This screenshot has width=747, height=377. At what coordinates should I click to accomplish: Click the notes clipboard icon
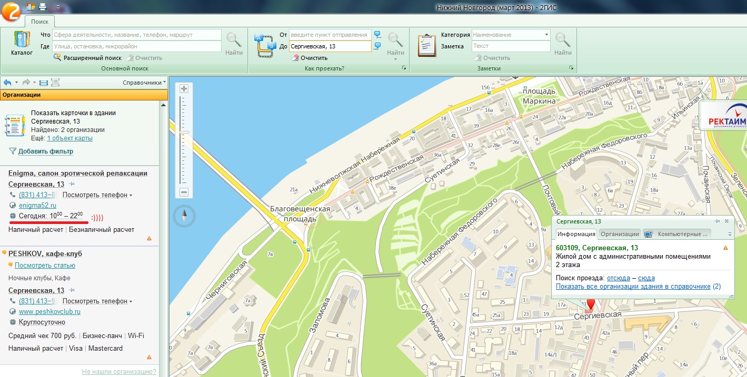point(426,45)
